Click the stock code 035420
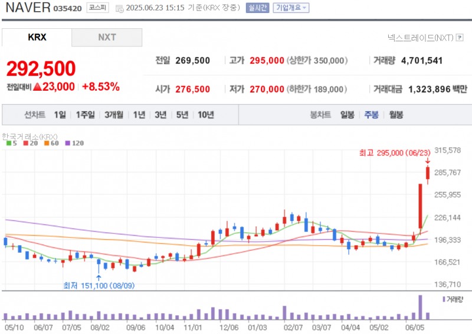Screen dimensions: 472x334 coord(67,8)
